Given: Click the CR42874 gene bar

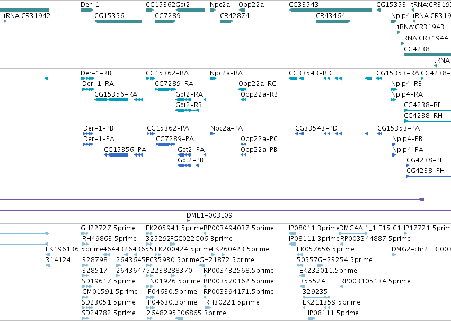Looking at the screenshot, I should click(227, 21).
